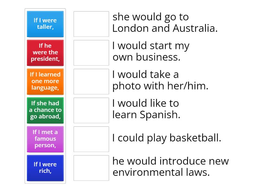Select the blue 'If I were taller,' tile
Image resolution: width=256 pixels, height=192 pixels.
(x=45, y=24)
